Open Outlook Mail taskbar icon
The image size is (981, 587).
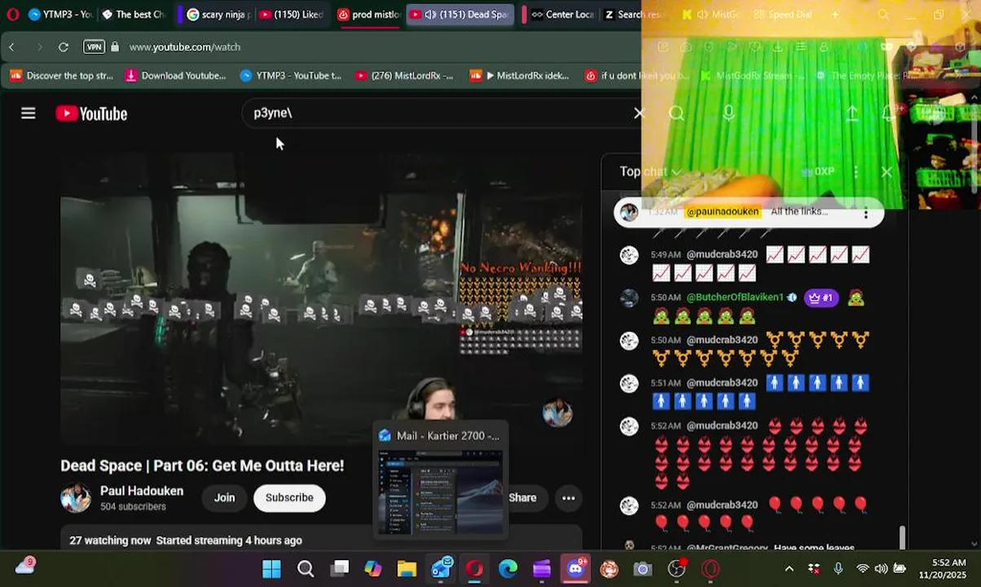tap(442, 568)
